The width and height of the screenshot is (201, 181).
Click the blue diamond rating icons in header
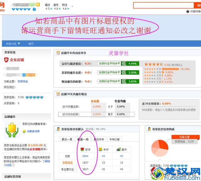click(21, 9)
